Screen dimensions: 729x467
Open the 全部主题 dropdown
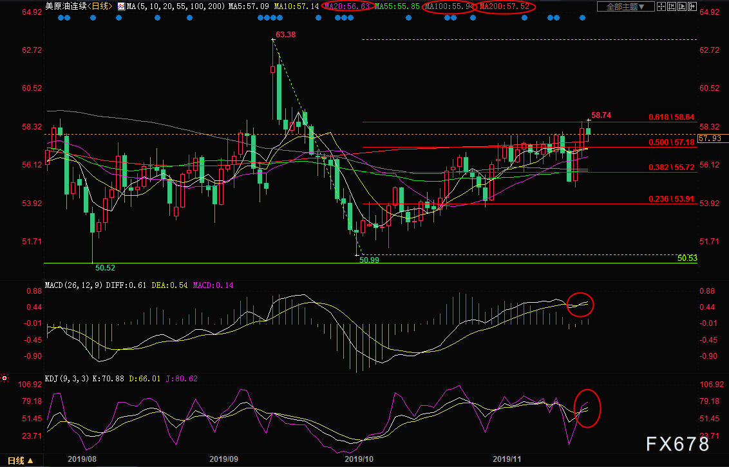pyautogui.click(x=626, y=6)
